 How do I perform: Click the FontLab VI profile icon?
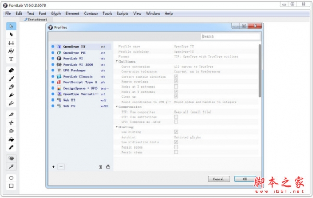coord(59,58)
